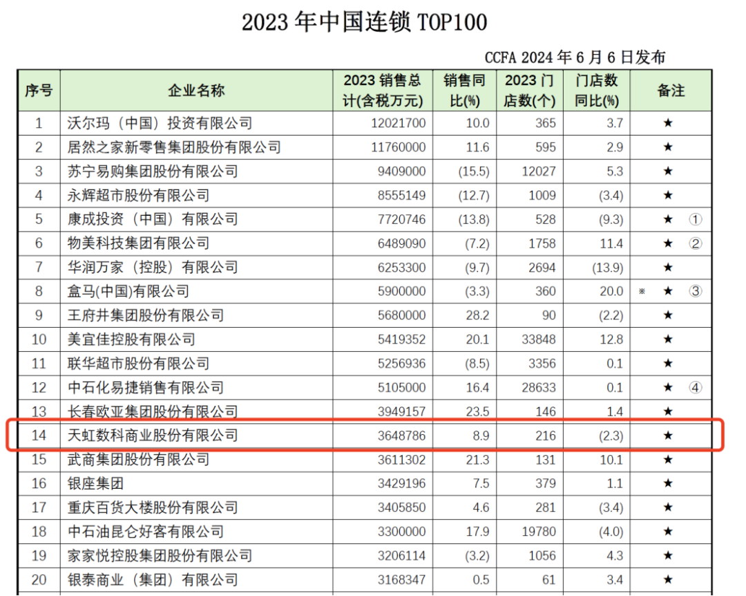Click the circled ③ note marker for 盒马
The image size is (746, 596).
[695, 291]
